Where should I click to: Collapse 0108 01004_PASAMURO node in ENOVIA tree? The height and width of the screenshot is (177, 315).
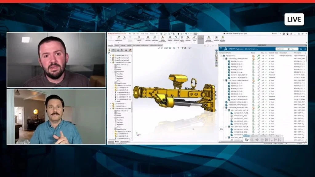pos(223,108)
